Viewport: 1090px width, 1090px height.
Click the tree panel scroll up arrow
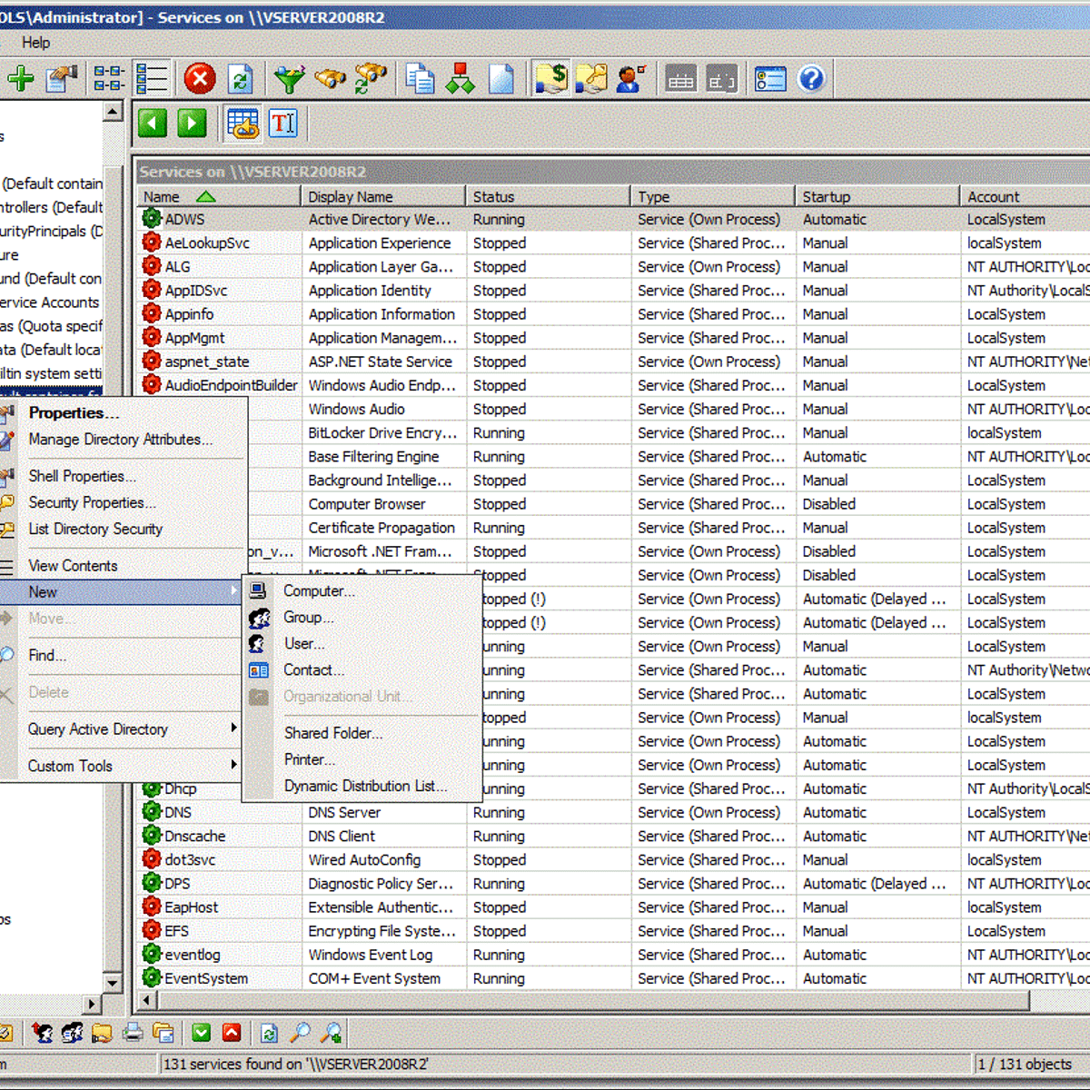pyautogui.click(x=113, y=111)
